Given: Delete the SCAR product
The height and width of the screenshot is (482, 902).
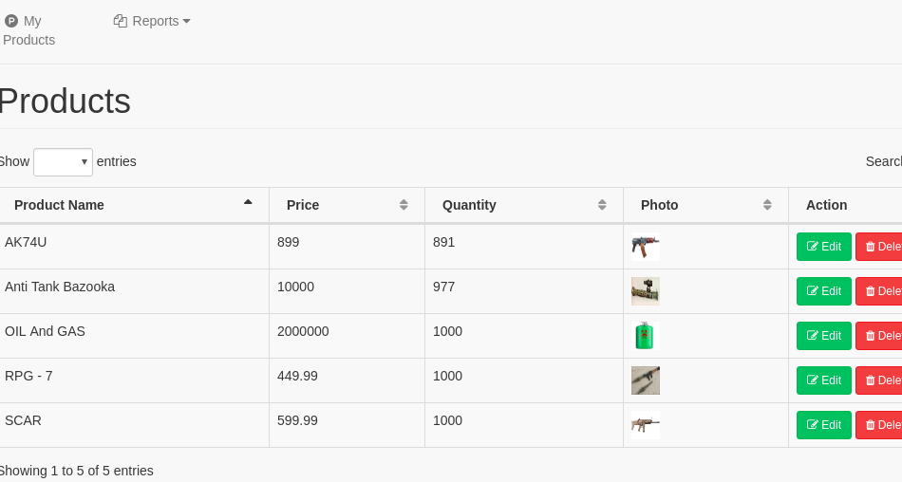Looking at the screenshot, I should pos(880,425).
